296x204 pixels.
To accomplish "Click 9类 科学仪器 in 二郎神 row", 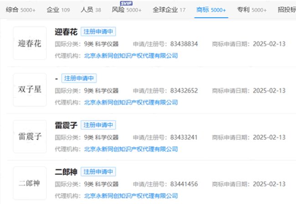I will point(102,184).
